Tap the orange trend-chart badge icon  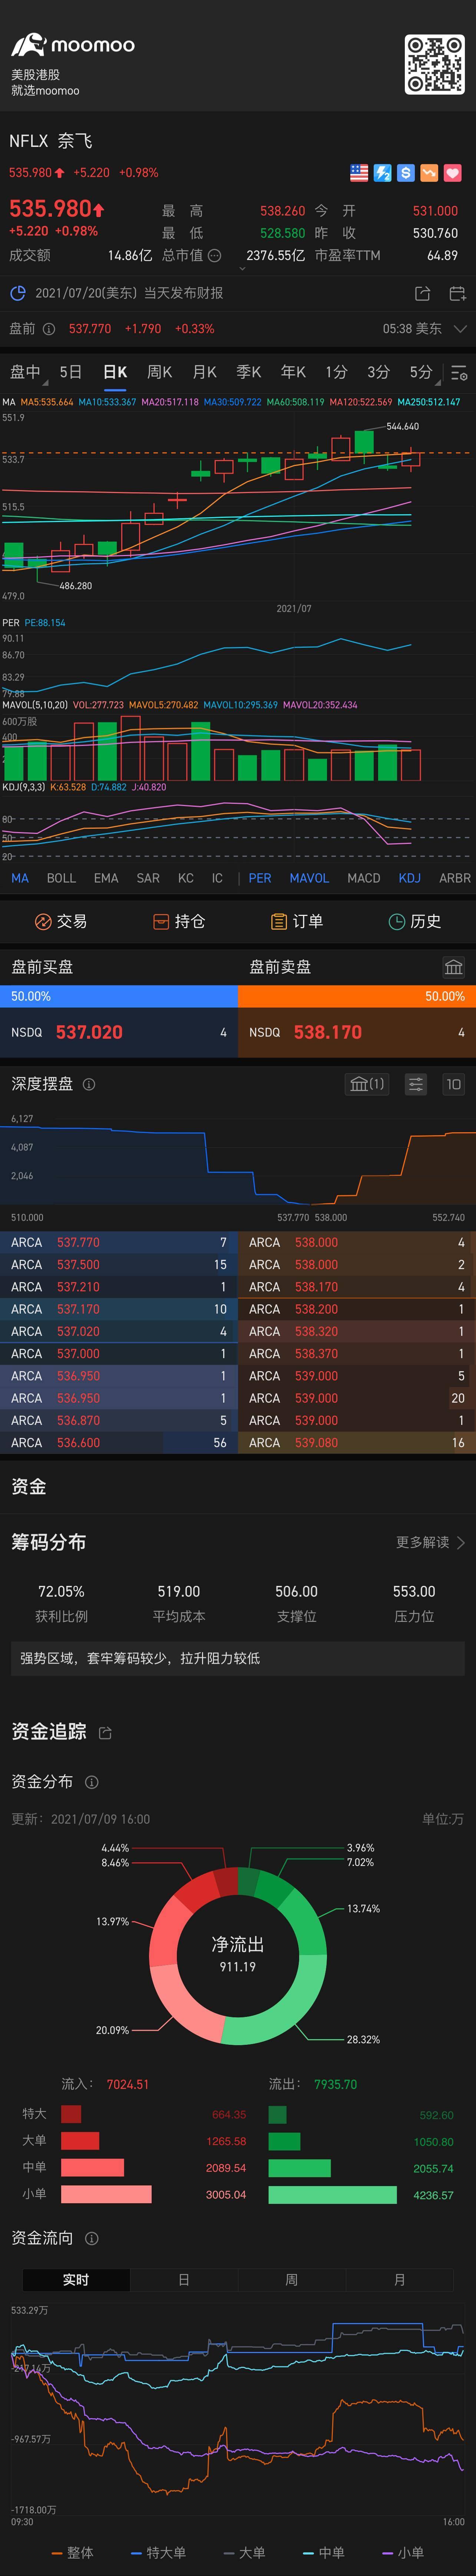click(x=429, y=173)
